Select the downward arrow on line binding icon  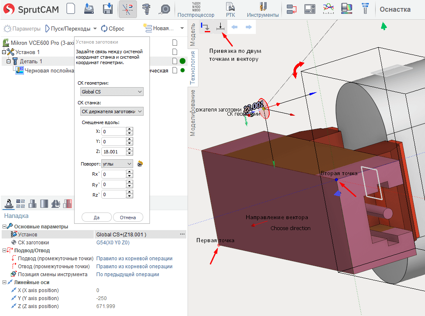pos(220,27)
